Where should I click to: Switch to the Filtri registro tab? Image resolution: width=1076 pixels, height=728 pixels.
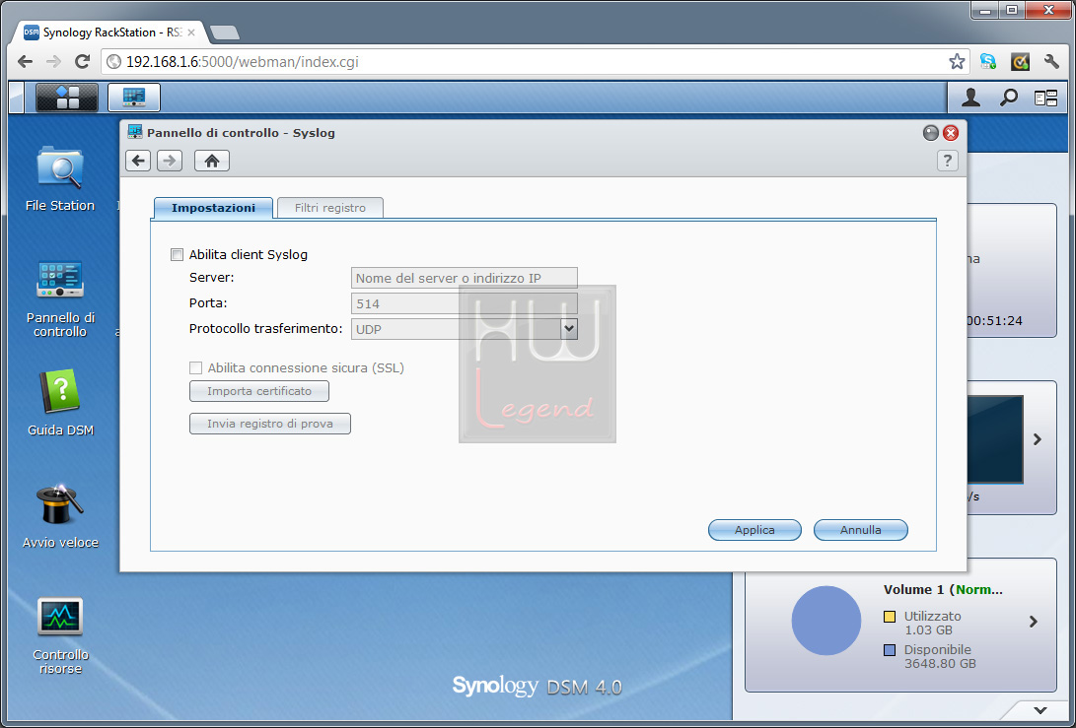[x=330, y=208]
